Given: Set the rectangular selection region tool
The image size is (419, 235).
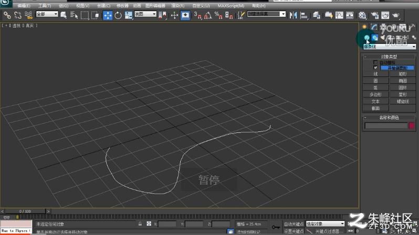Looking at the screenshot, I should pyautogui.click(x=85, y=15).
